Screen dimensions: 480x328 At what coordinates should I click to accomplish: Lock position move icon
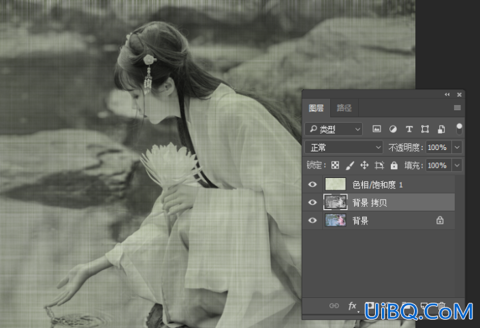364,166
